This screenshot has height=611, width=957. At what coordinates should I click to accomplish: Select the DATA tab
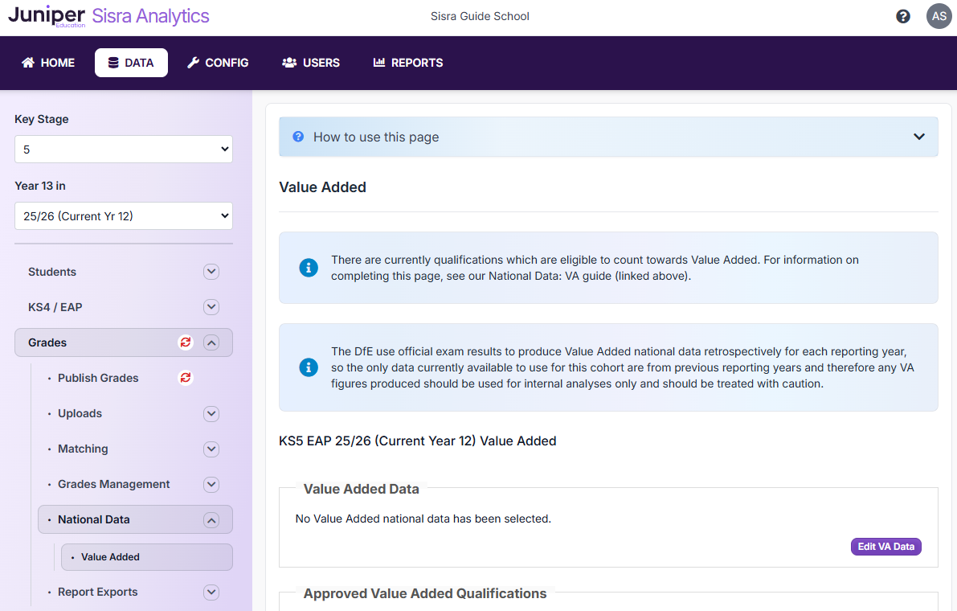tap(131, 62)
